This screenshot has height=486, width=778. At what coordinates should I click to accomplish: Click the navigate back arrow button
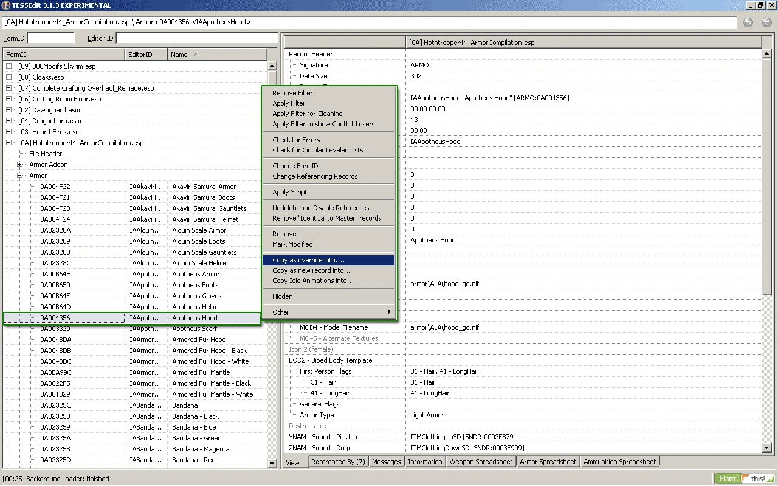tap(748, 22)
